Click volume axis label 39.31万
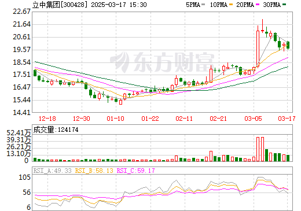The width and height of the screenshot is (301, 211). pos(19,140)
